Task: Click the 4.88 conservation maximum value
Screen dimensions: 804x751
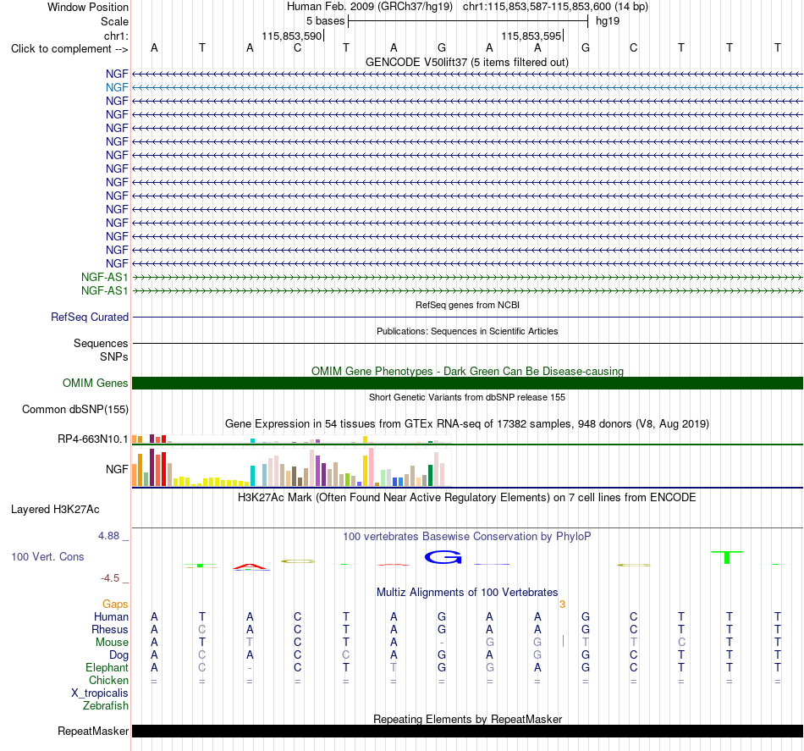Action: [108, 536]
